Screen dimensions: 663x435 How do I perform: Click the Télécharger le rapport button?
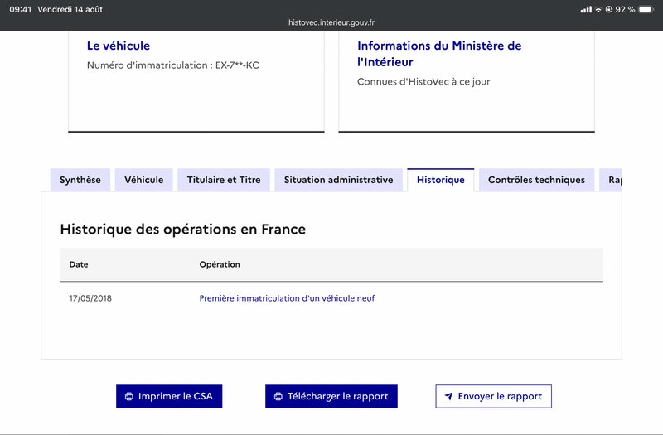[x=331, y=397]
